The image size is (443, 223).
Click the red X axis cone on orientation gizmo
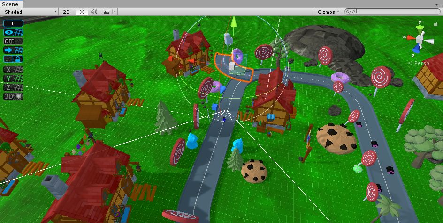click(410, 36)
